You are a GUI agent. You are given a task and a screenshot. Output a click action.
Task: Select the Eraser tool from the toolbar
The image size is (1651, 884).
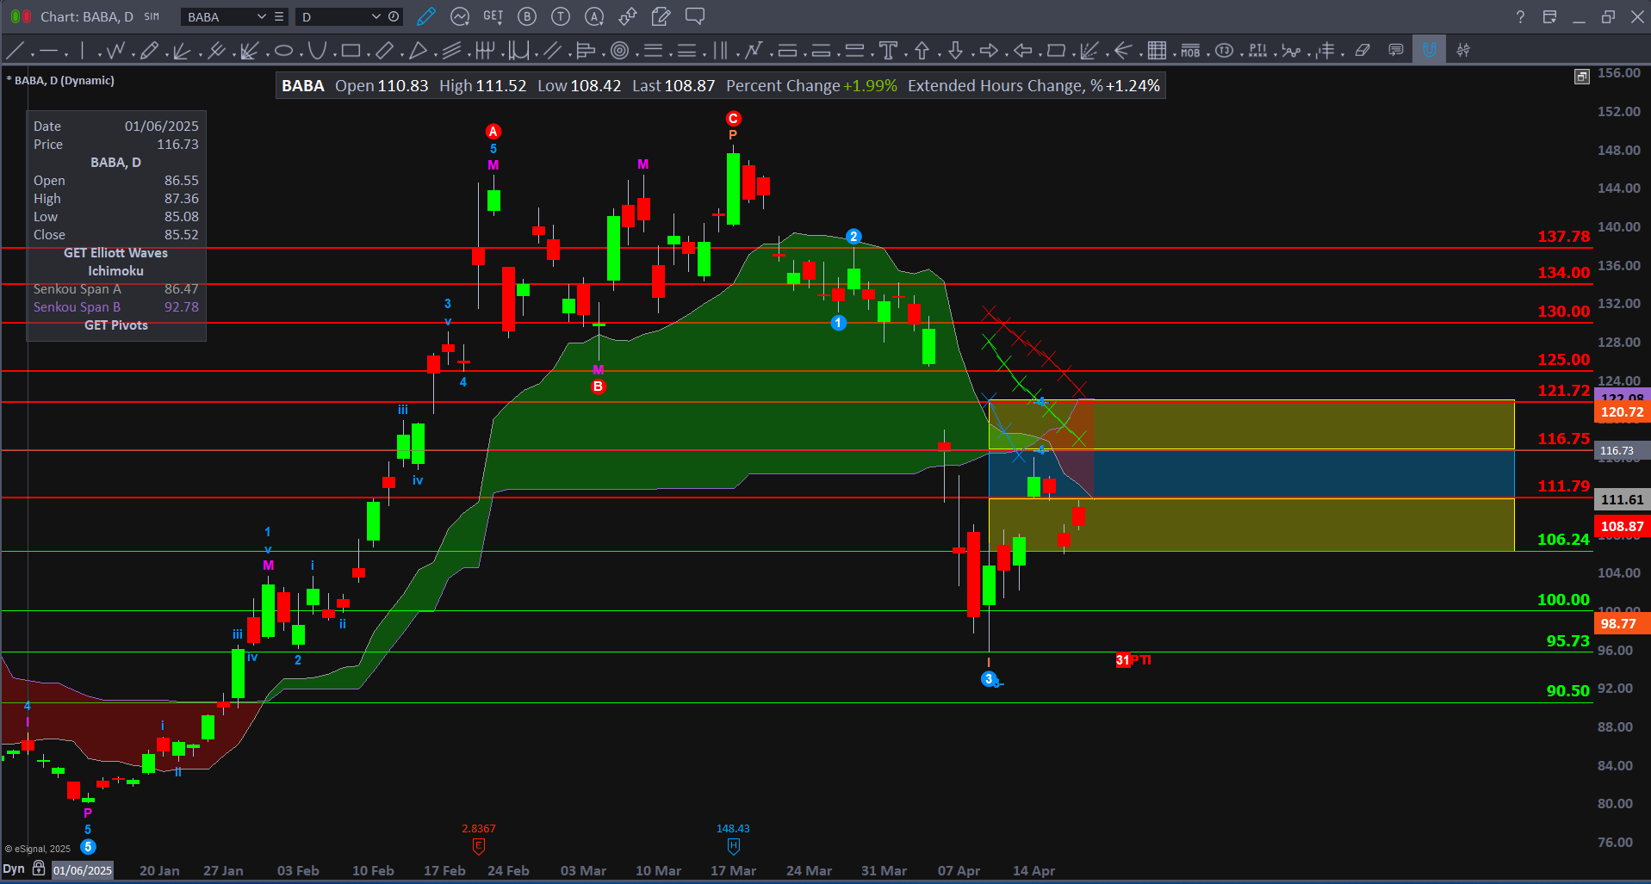(1362, 49)
